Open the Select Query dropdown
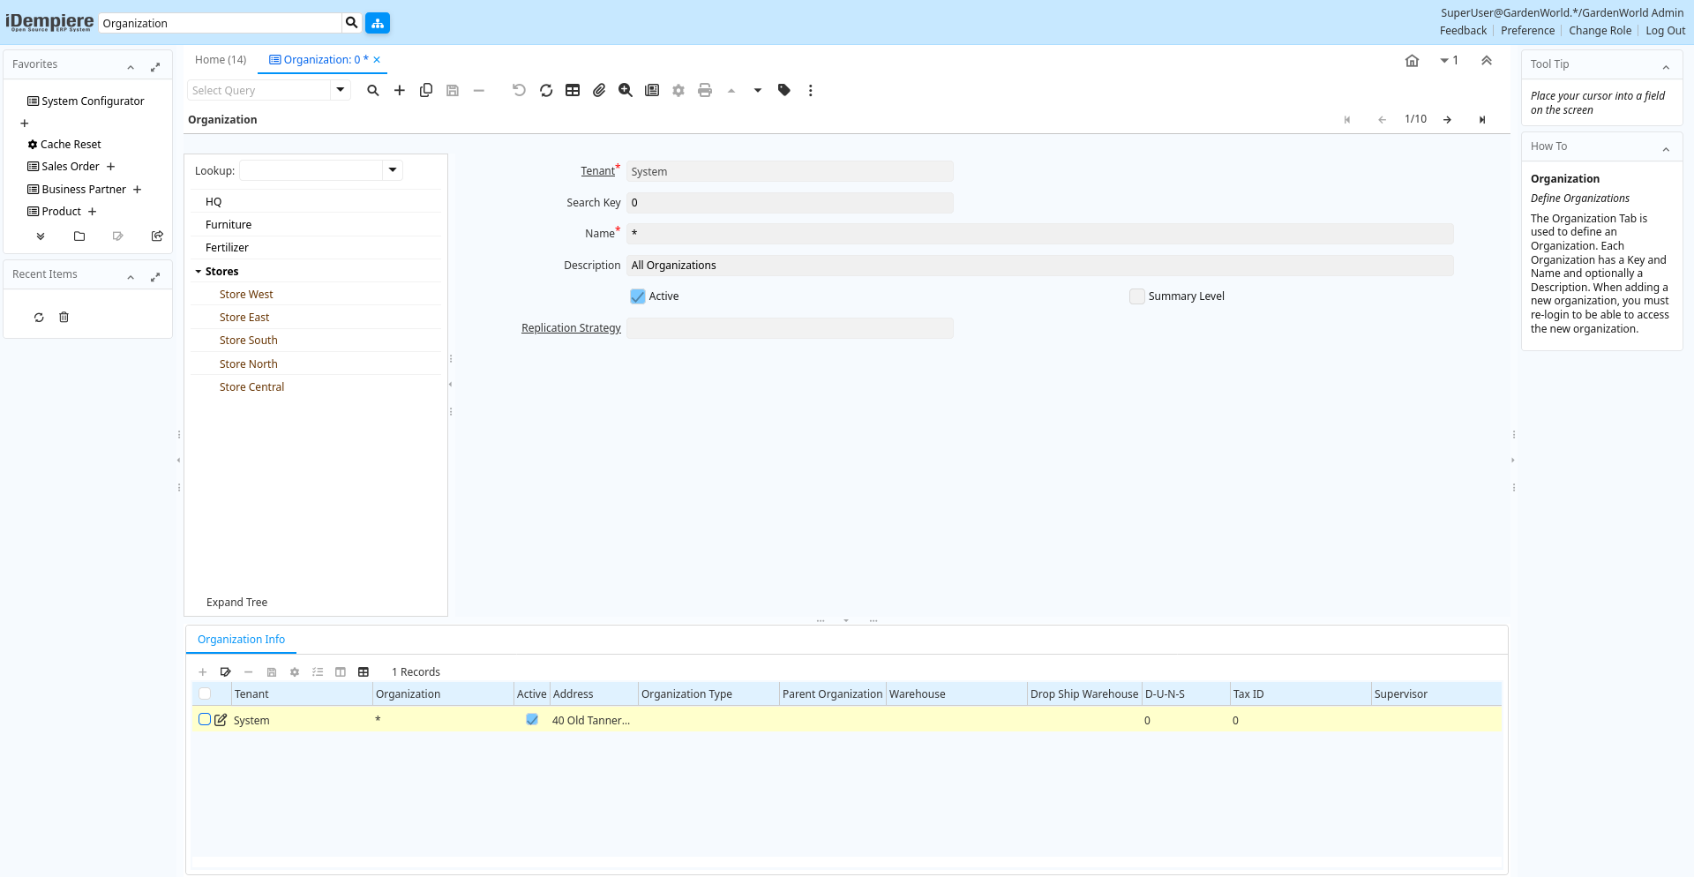This screenshot has width=1694, height=877. 340,90
